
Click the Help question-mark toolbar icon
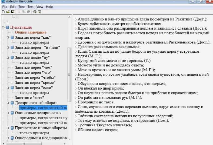pyautogui.click(x=39, y=12)
